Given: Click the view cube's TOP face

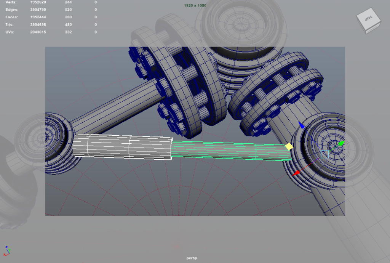Looking at the screenshot, I should (x=368, y=18).
